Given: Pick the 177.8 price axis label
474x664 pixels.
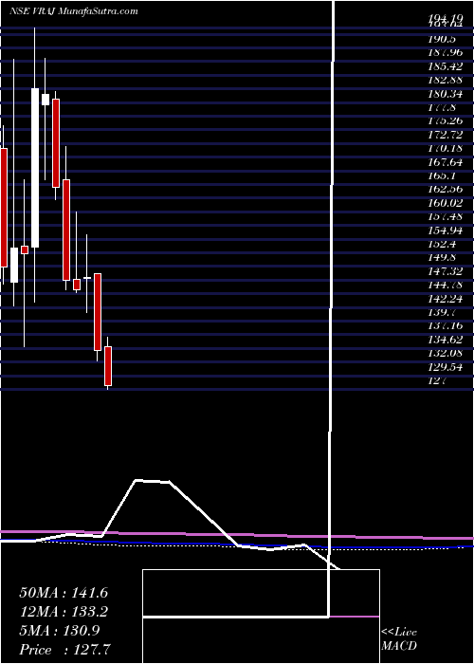Looking at the screenshot, I should point(442,107).
